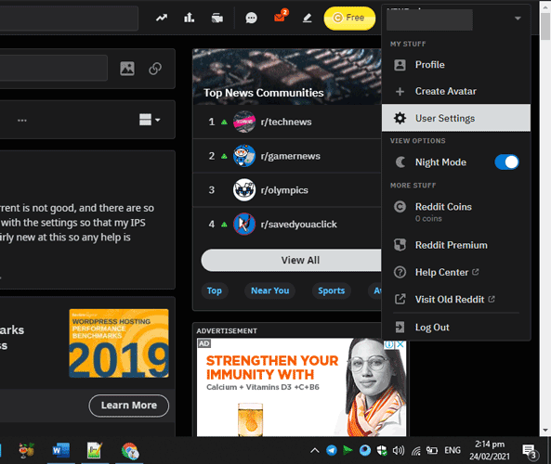Click View All communities button

292,260
